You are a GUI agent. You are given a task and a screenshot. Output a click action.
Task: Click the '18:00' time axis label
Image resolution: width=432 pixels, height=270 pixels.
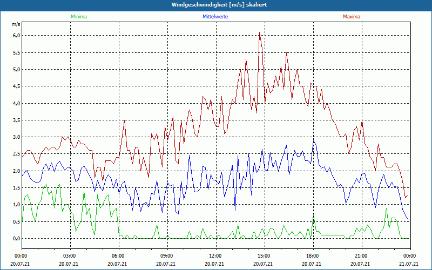tap(313, 255)
